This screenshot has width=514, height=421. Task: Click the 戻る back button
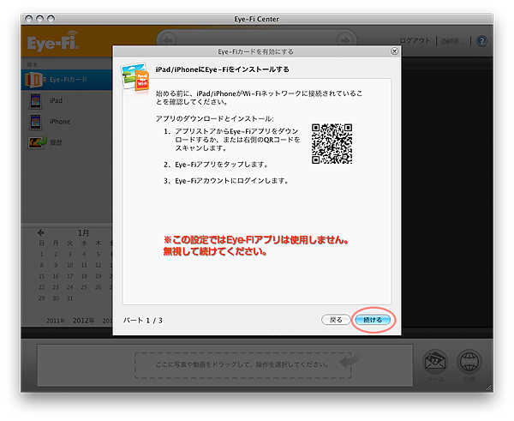[x=336, y=320]
